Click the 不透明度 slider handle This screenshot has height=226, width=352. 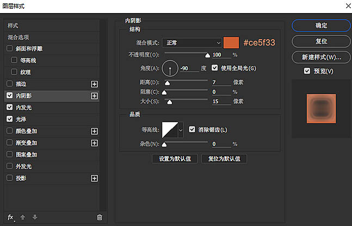[208, 55]
